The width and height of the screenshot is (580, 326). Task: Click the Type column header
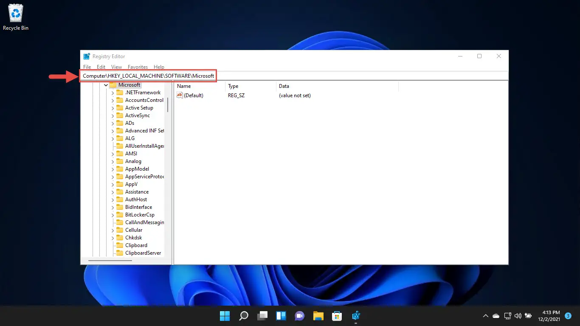(x=251, y=86)
